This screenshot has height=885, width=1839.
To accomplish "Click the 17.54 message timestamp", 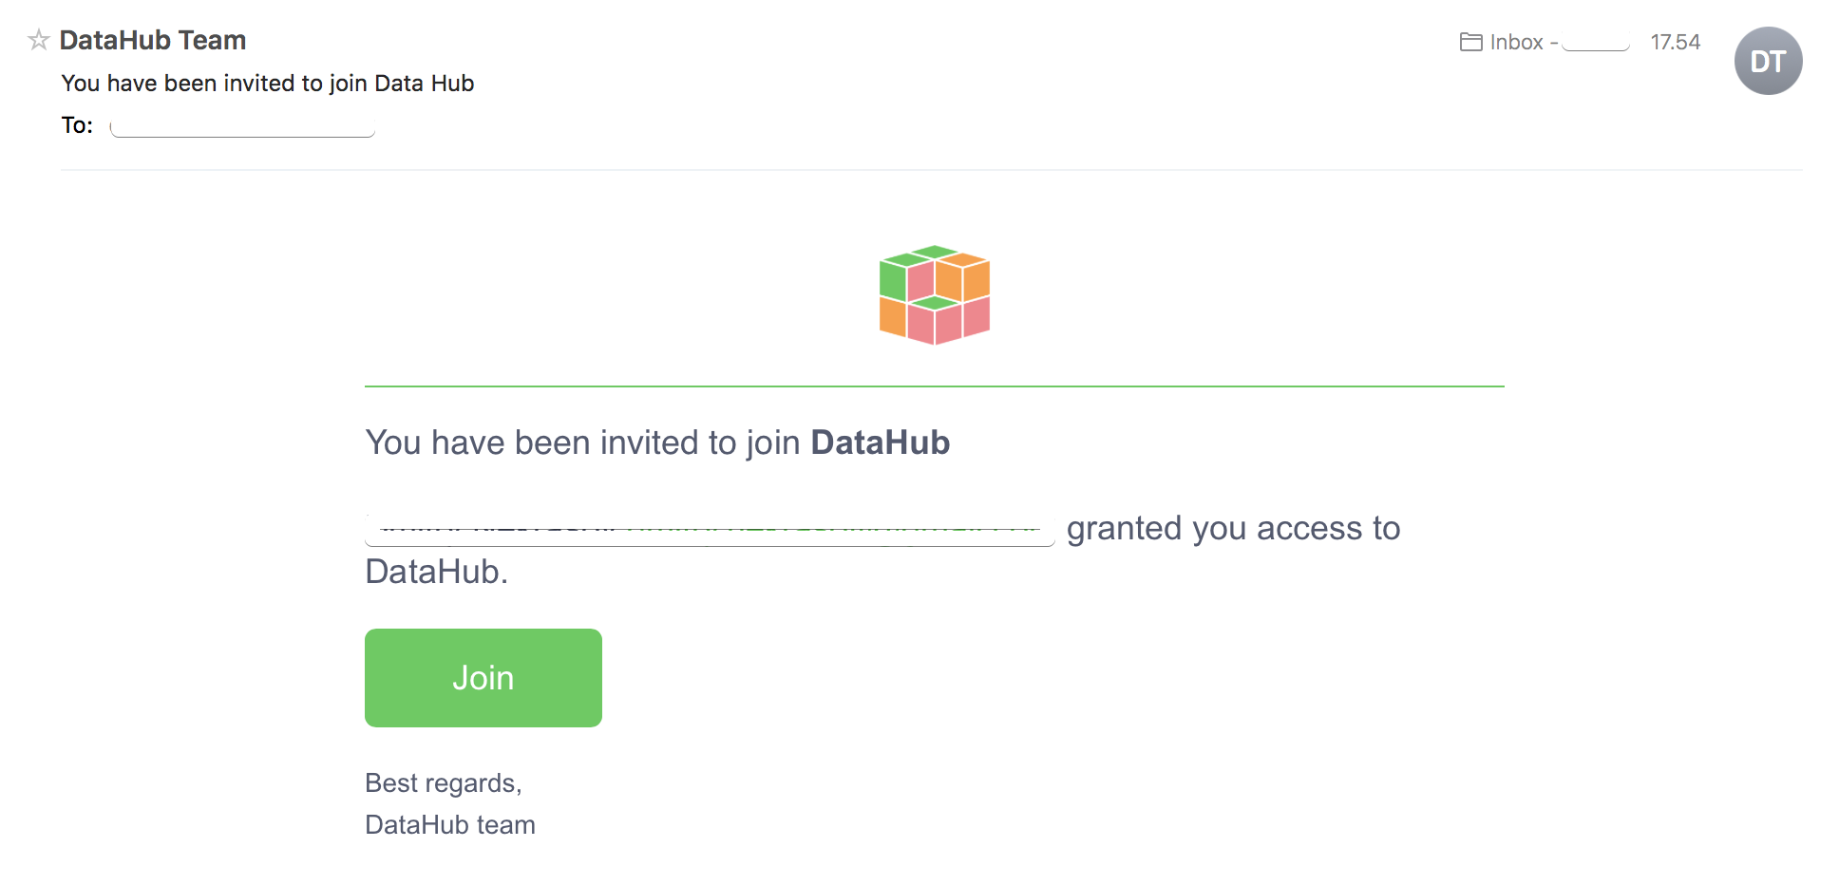I will (x=1675, y=42).
